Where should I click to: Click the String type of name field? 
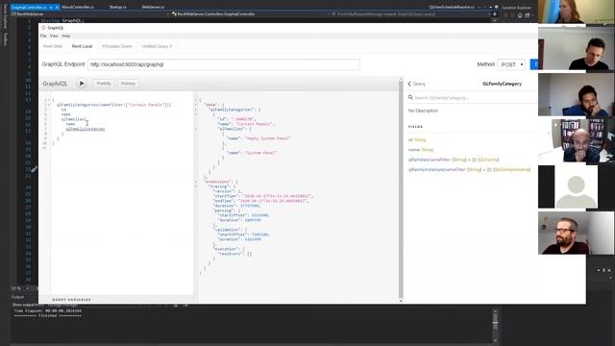427,150
